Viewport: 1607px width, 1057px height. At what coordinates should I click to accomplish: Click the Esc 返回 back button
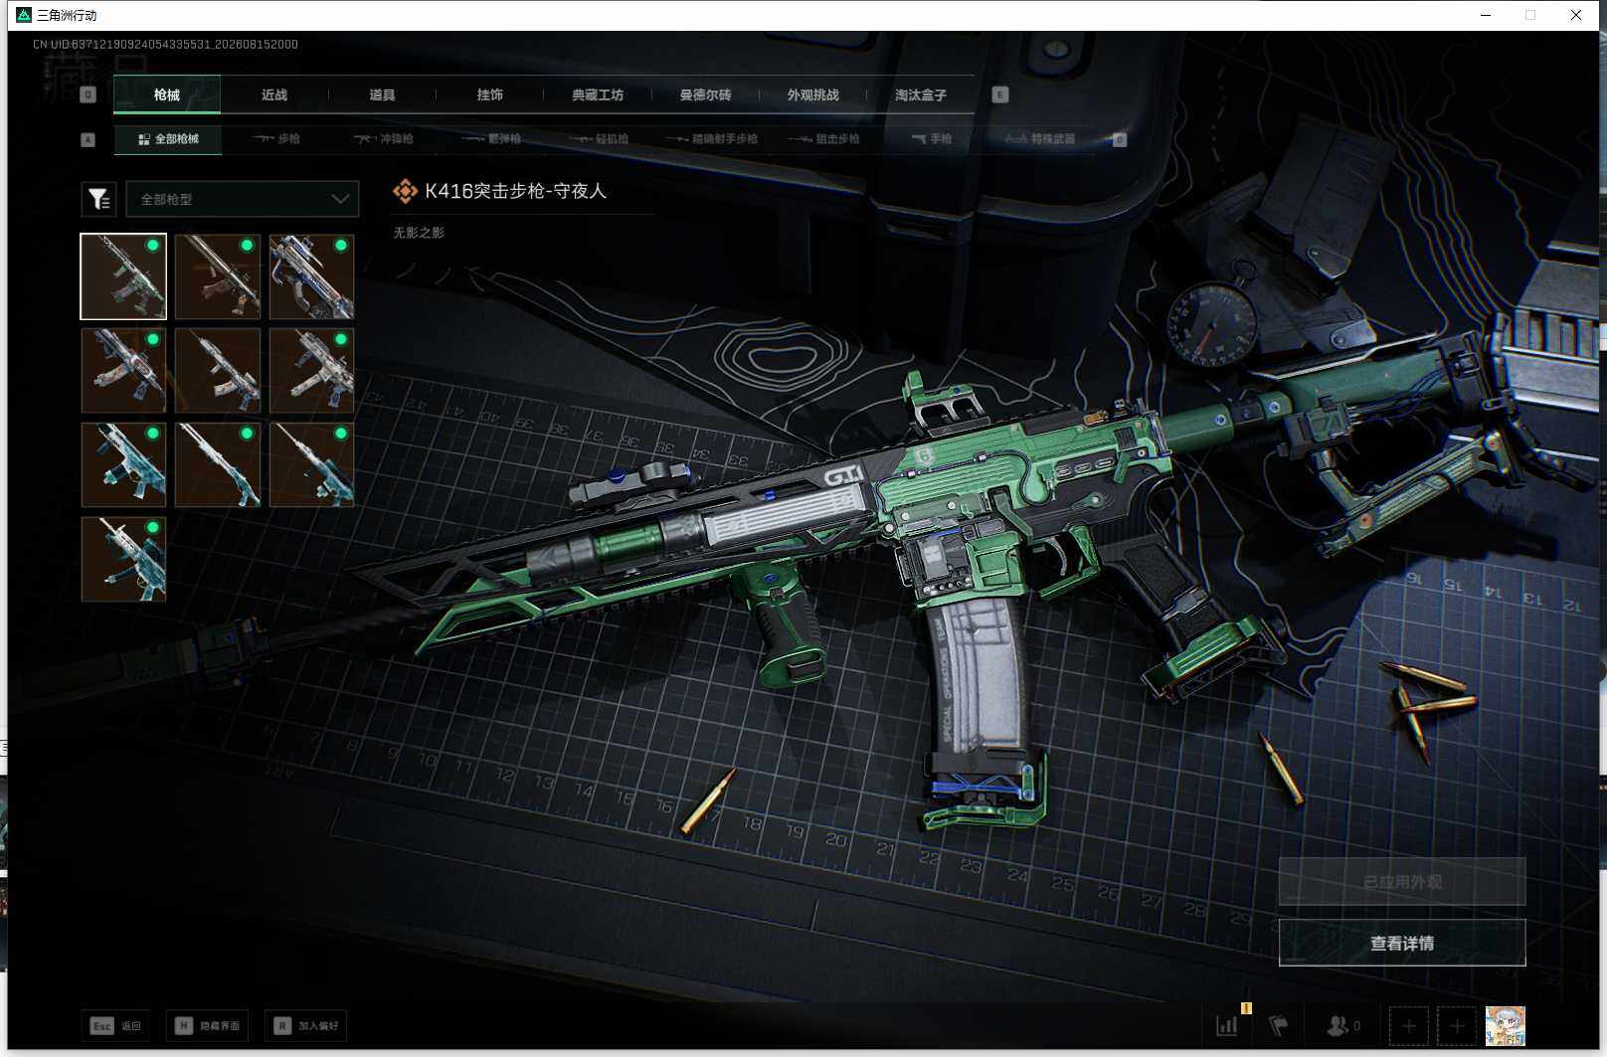pyautogui.click(x=115, y=1025)
